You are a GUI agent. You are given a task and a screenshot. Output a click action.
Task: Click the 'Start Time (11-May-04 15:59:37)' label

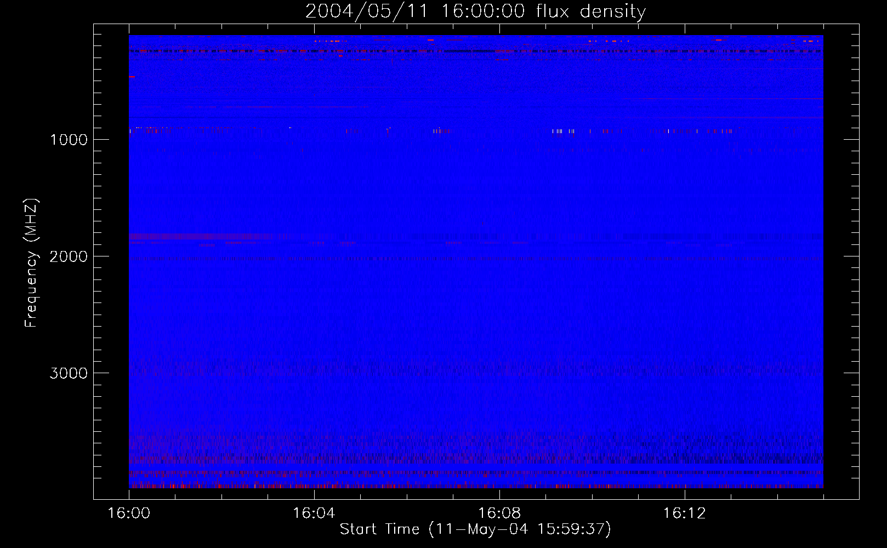point(475,529)
